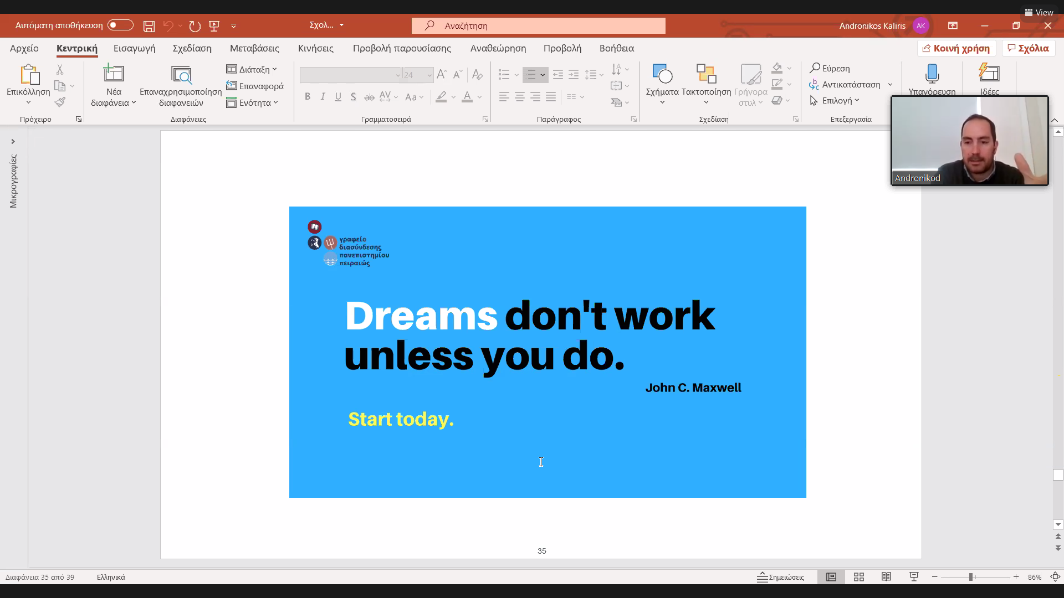Toggle Notes (Σημειώσεις) pane
Screen dimensions: 1064x598
[x=781, y=577]
